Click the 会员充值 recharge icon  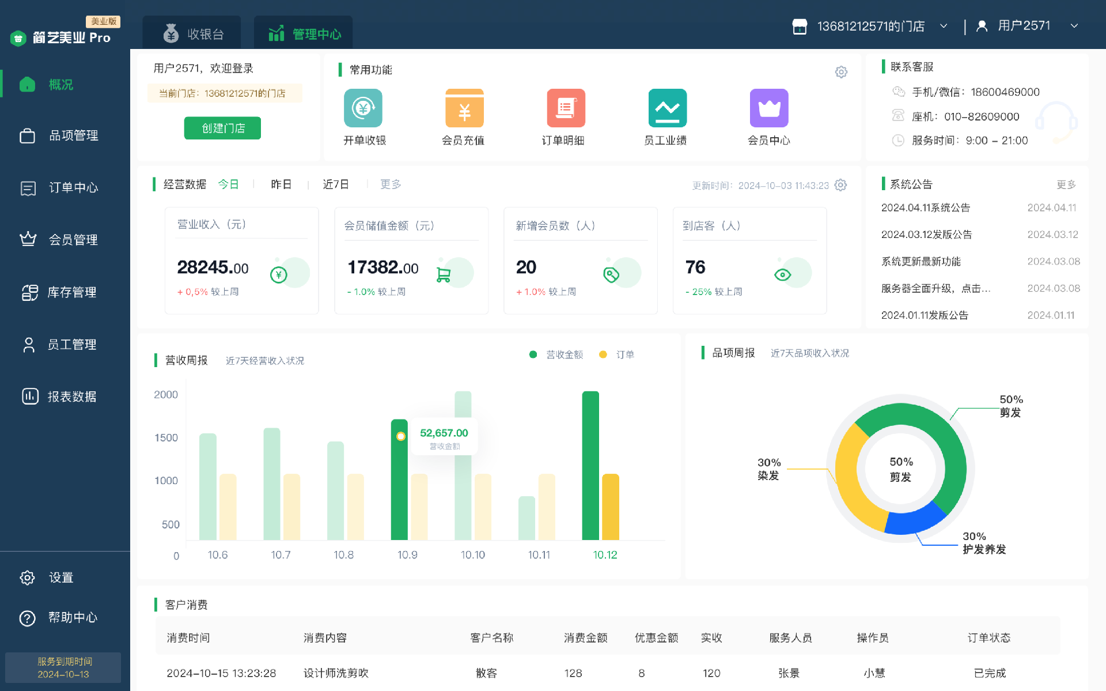click(464, 108)
